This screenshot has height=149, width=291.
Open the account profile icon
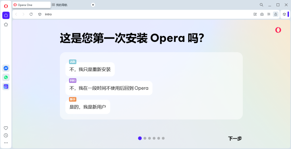point(276,14)
